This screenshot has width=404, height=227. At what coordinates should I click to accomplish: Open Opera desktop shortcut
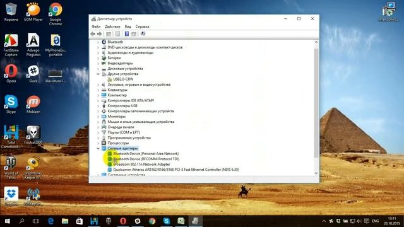11,73
